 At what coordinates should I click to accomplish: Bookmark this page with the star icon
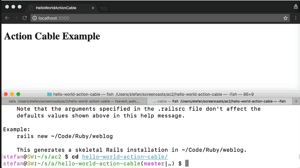[285, 18]
